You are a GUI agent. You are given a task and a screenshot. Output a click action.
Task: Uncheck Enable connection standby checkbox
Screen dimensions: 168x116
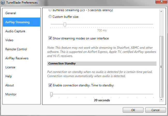50,85
